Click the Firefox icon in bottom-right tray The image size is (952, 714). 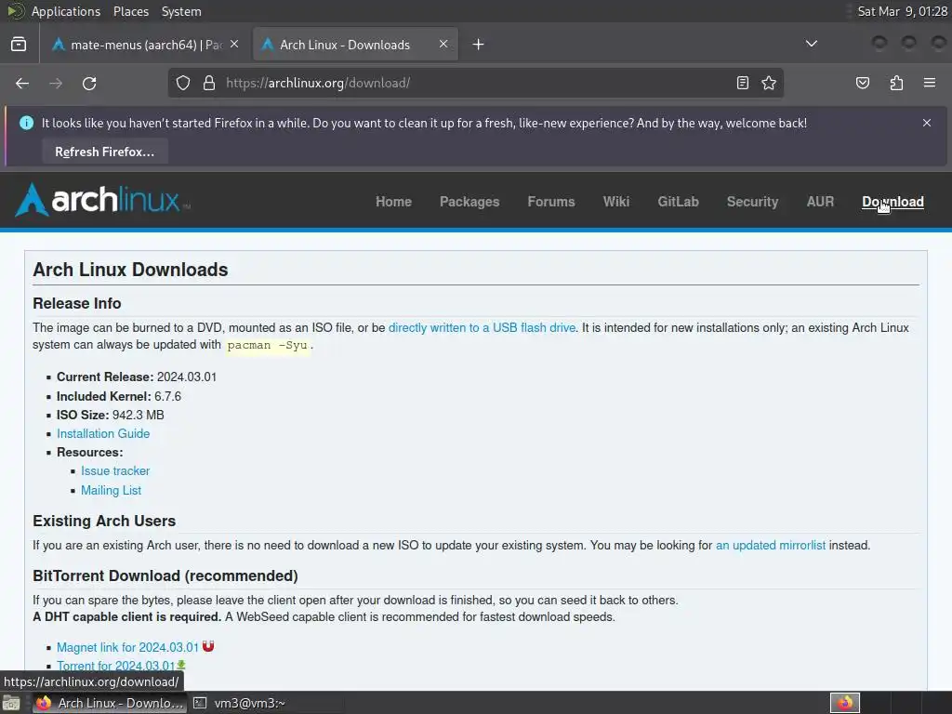[x=845, y=703]
